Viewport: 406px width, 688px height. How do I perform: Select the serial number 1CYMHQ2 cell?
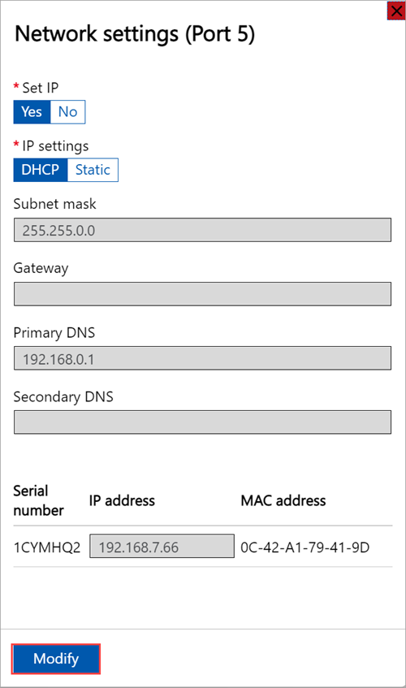(x=47, y=547)
